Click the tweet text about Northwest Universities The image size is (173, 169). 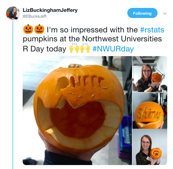[92, 39]
